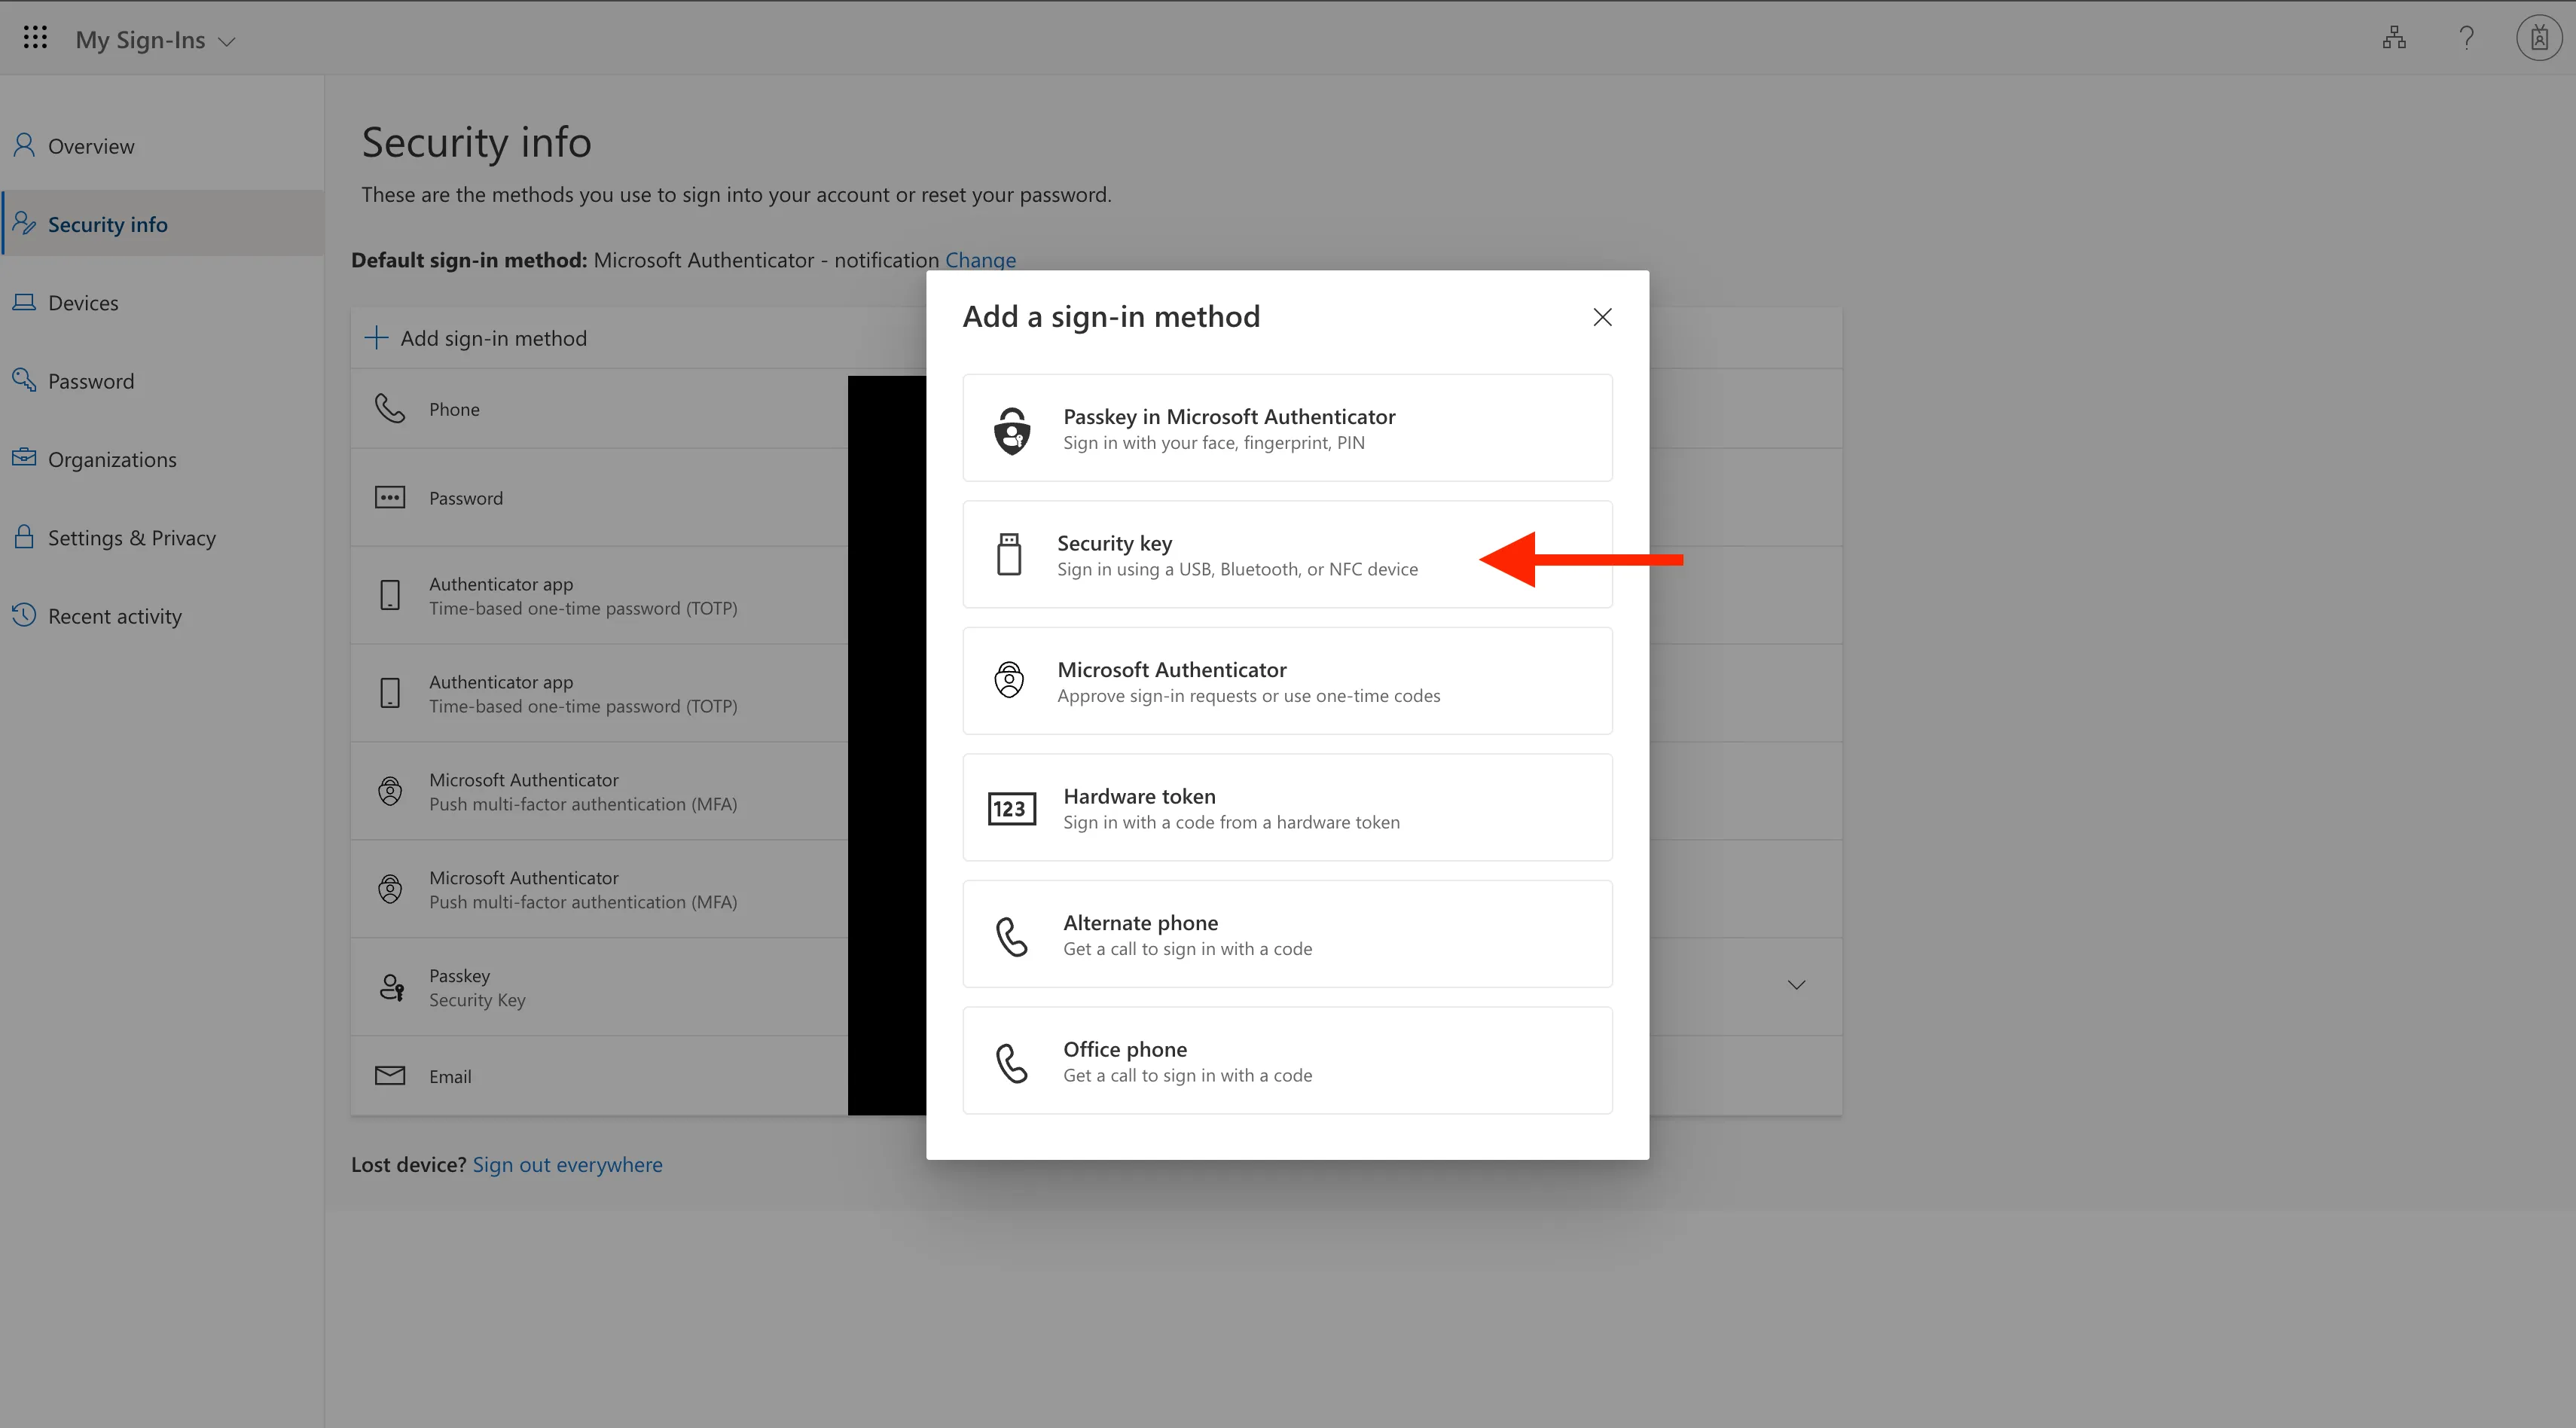Image resolution: width=2576 pixels, height=1428 pixels.
Task: Open Recent activity in the sidebar
Action: 114,616
